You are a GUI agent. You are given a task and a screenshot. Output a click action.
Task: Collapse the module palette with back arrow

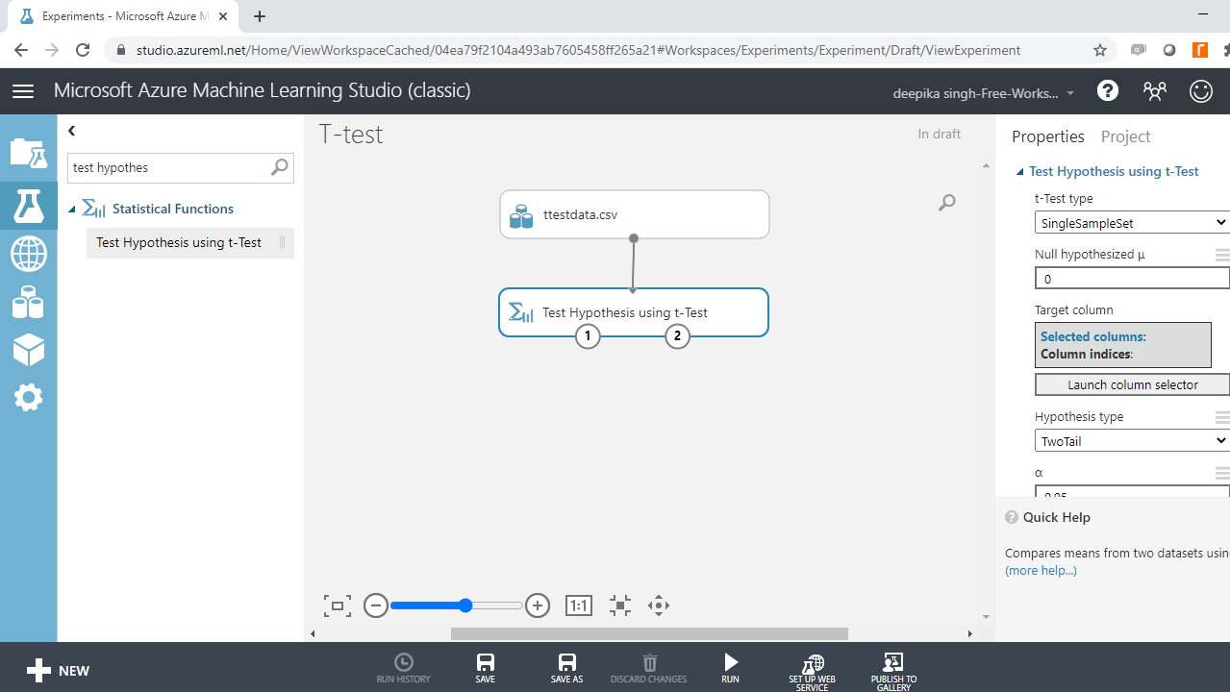[x=72, y=131]
